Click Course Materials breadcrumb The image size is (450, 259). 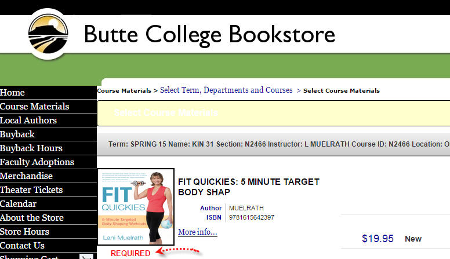point(124,90)
